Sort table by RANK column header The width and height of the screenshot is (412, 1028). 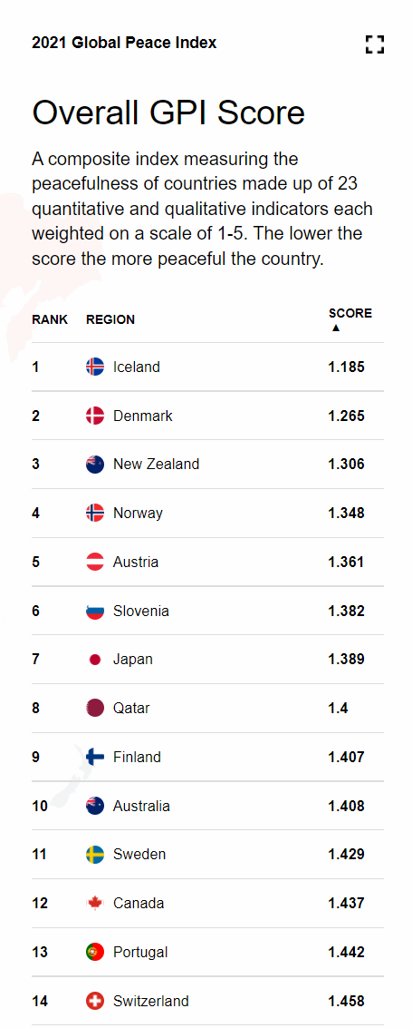pos(50,320)
